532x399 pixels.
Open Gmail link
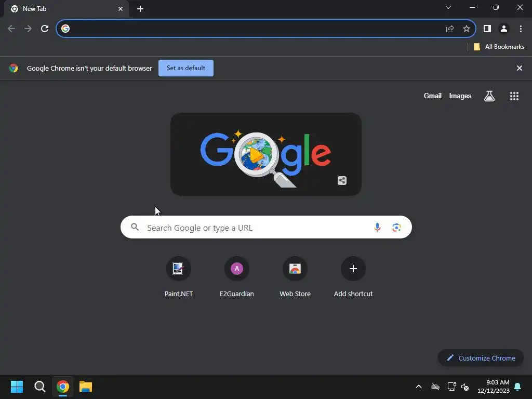(x=433, y=96)
